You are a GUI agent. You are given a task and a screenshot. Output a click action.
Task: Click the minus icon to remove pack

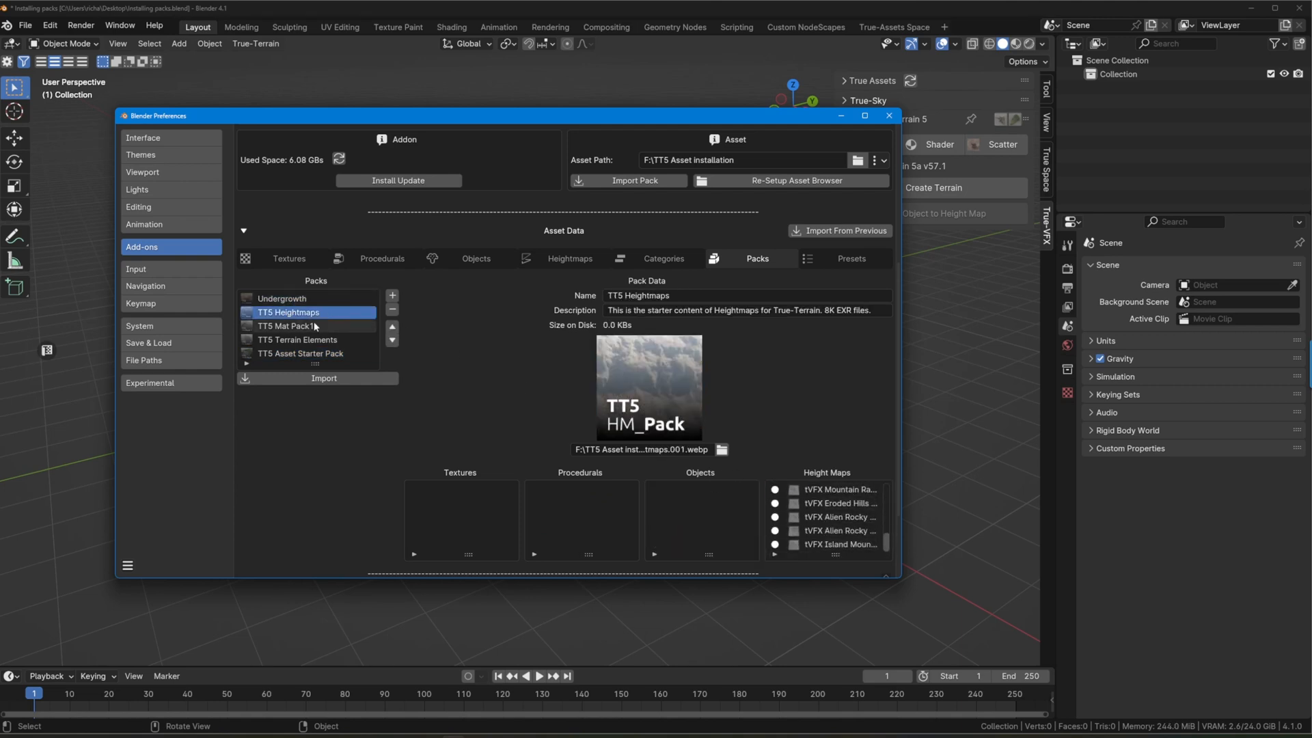(392, 310)
